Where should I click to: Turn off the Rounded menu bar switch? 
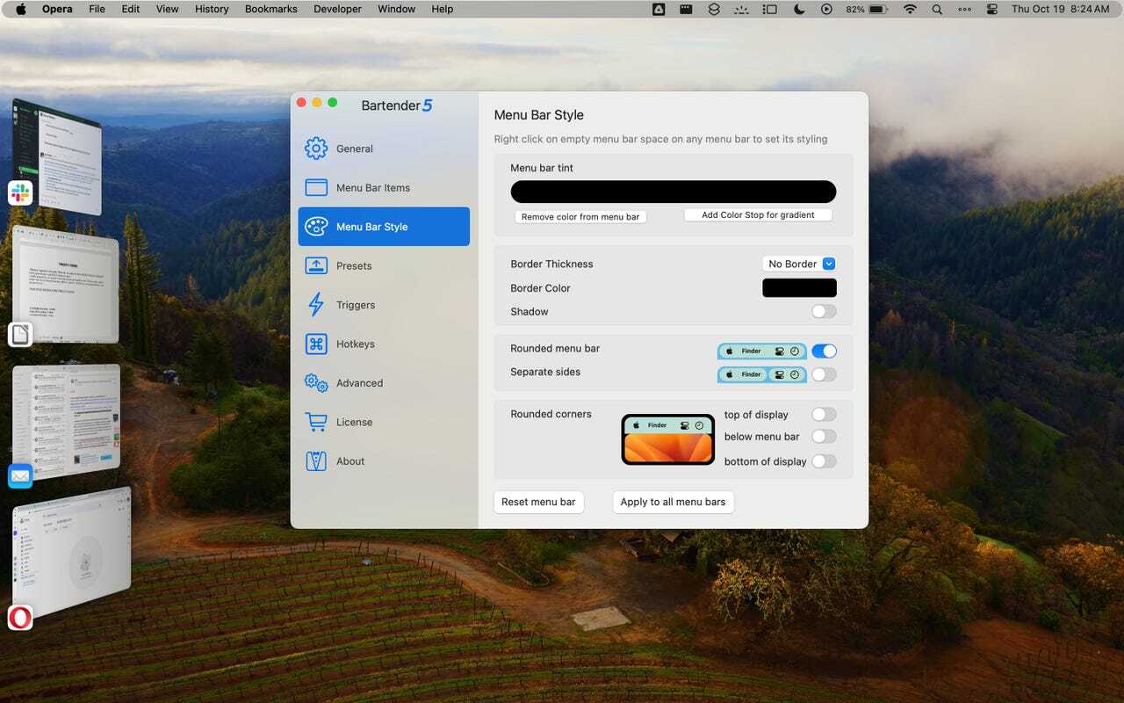click(x=824, y=351)
